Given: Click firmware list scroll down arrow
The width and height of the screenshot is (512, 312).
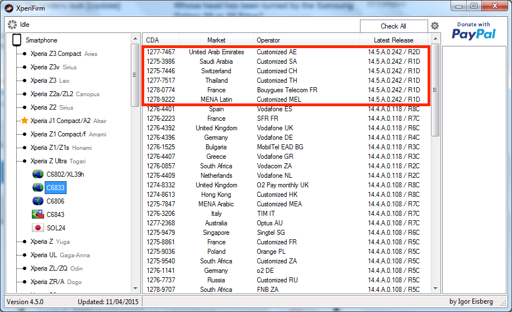Looking at the screenshot, I should pyautogui.click(x=435, y=289).
